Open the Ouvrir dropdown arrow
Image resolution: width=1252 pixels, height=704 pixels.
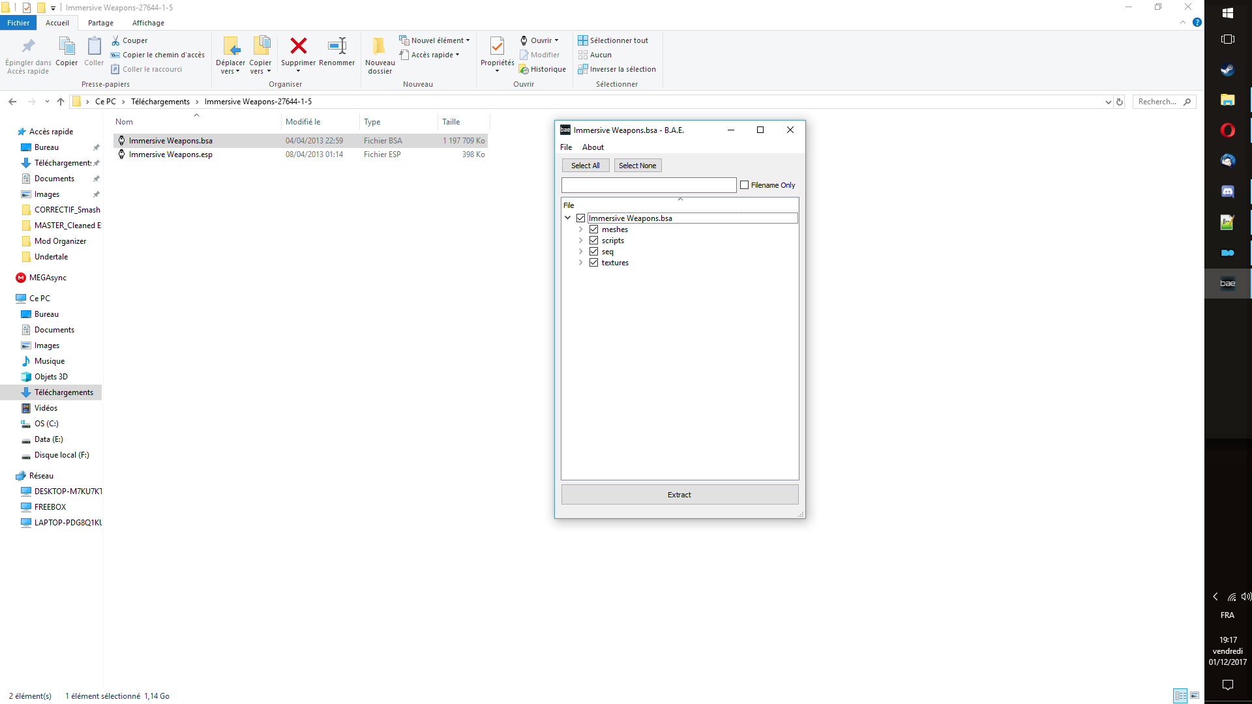click(556, 40)
